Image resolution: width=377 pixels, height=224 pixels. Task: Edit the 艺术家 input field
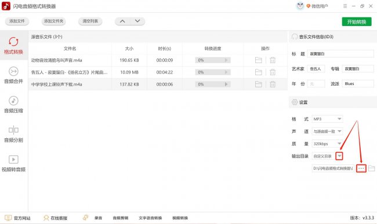(316, 69)
